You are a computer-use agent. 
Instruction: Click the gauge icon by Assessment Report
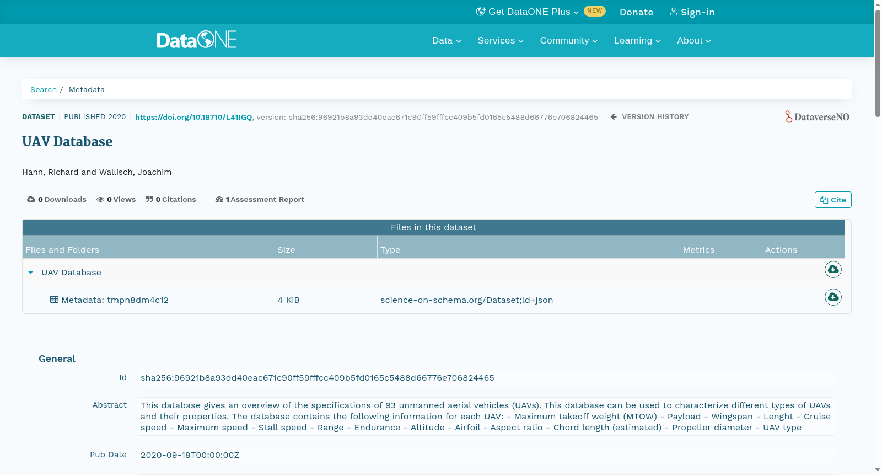click(x=219, y=200)
